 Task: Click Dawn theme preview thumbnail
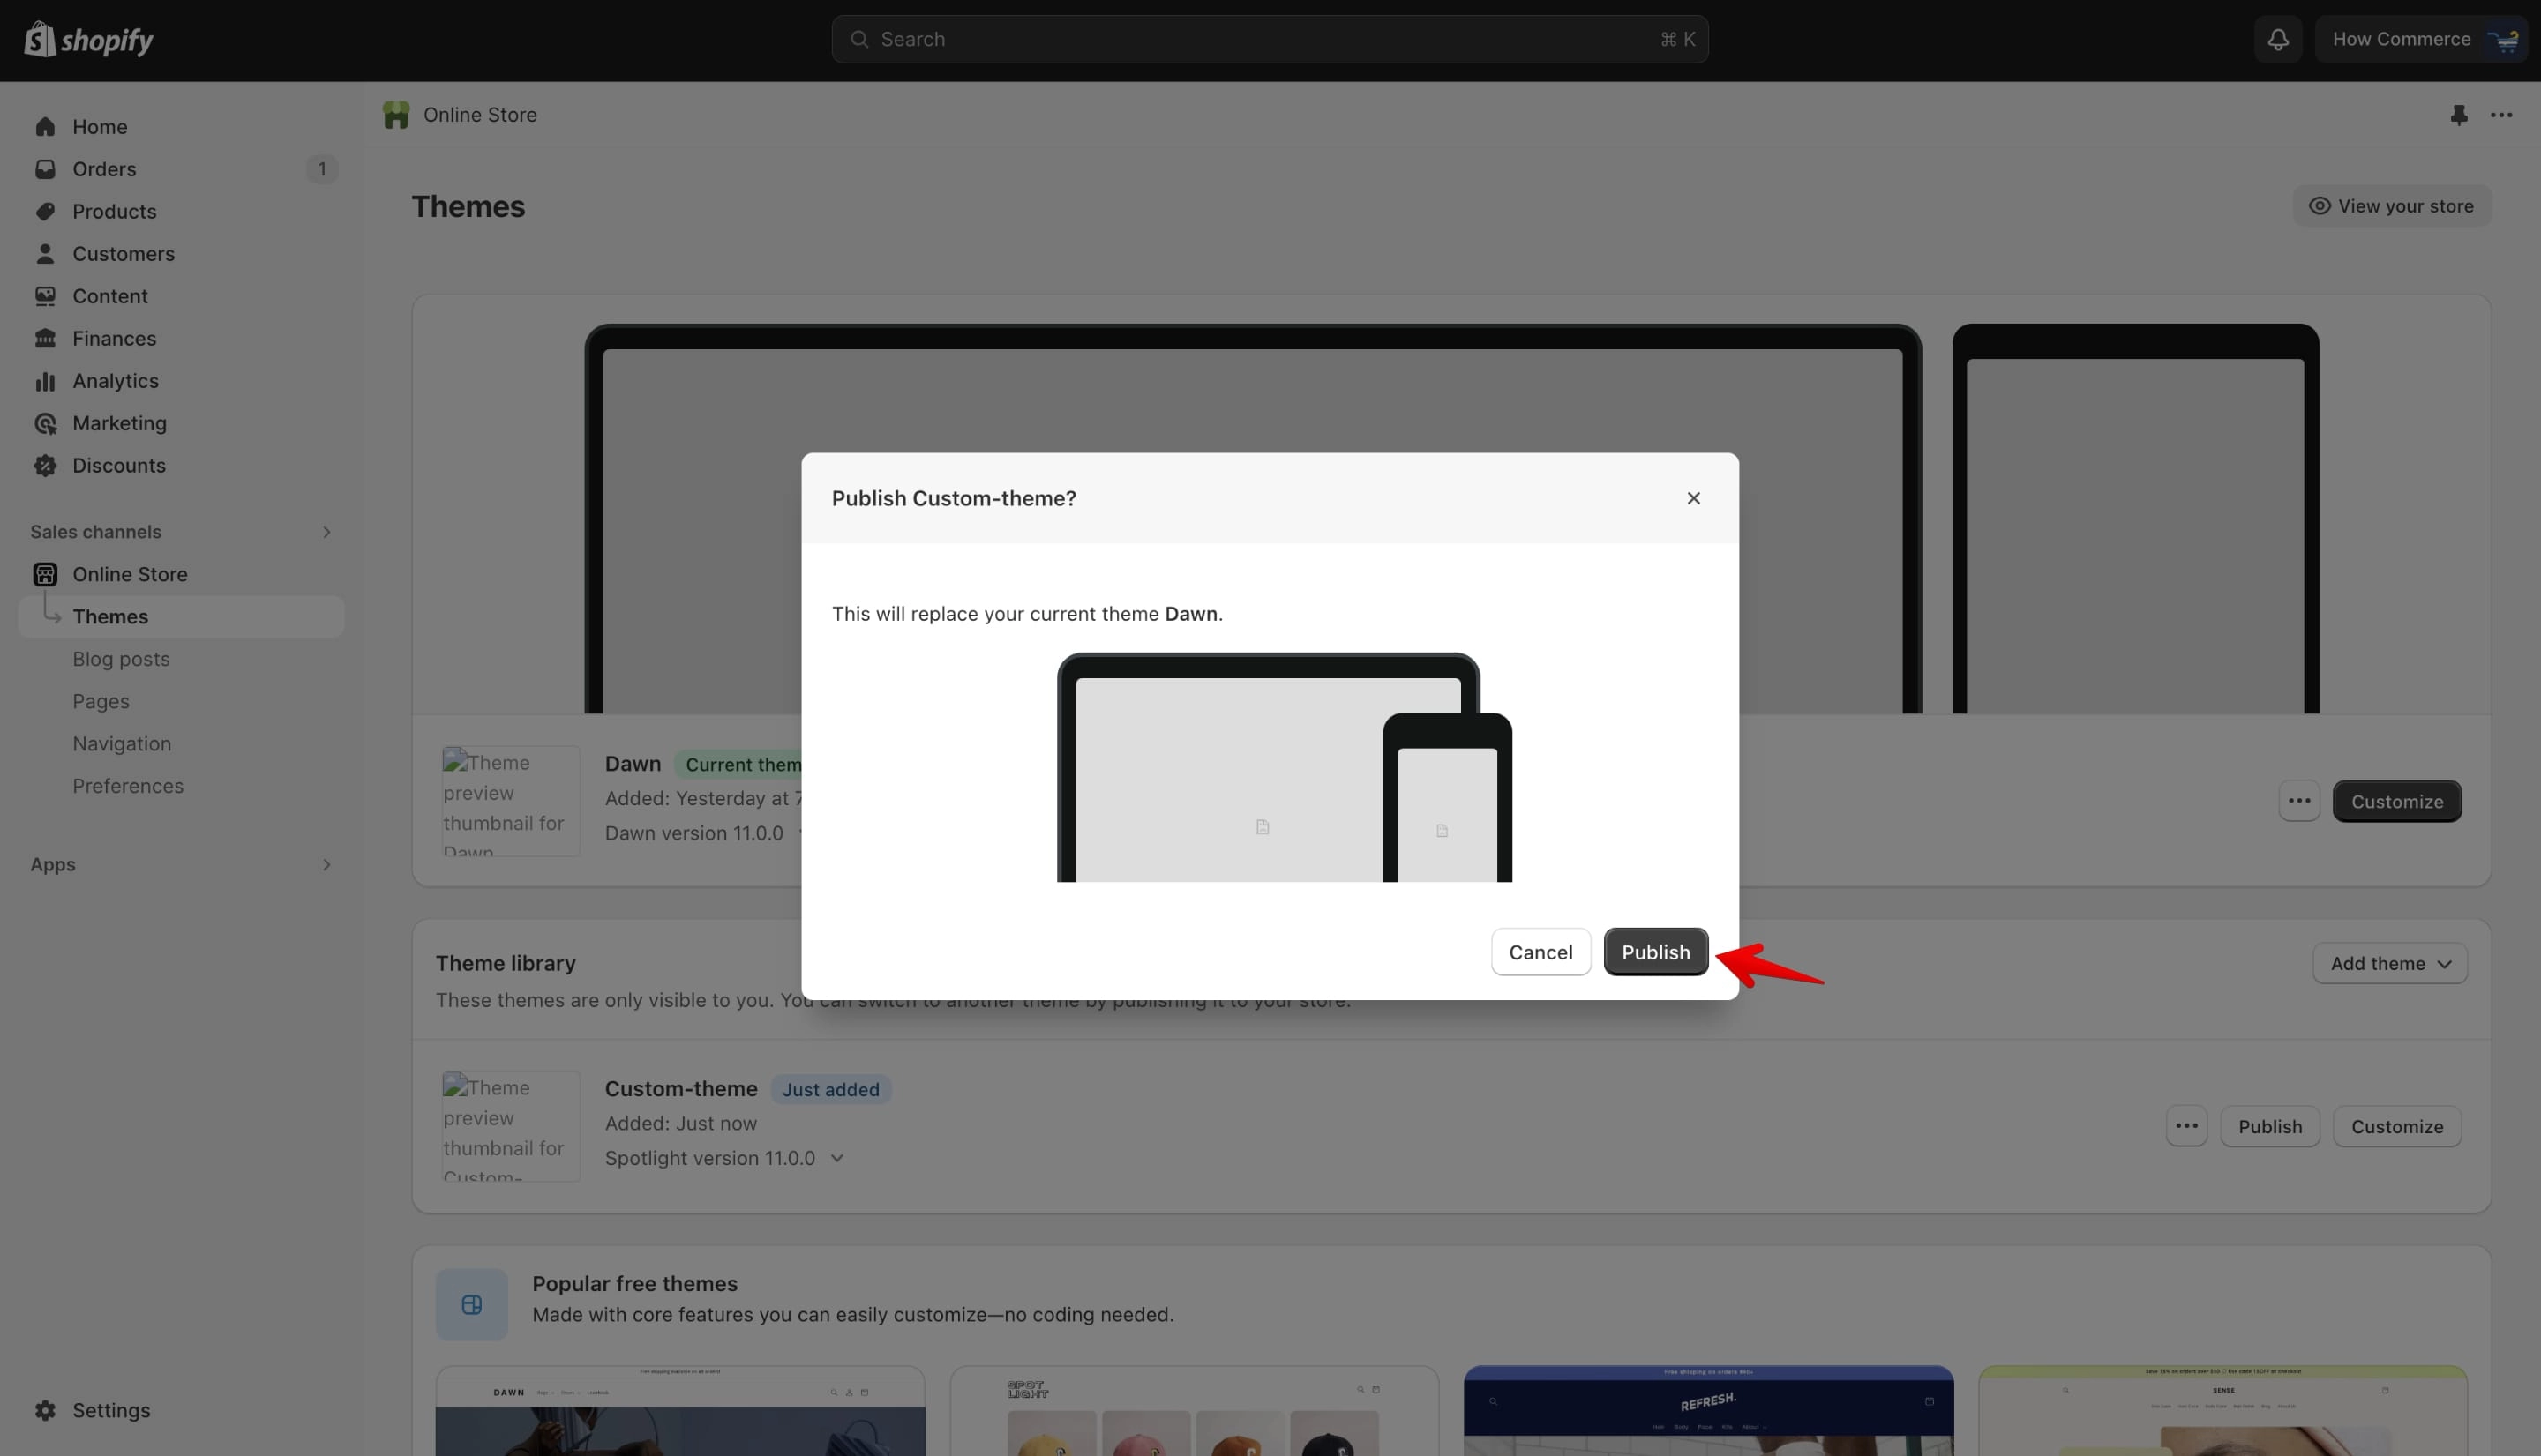click(511, 801)
